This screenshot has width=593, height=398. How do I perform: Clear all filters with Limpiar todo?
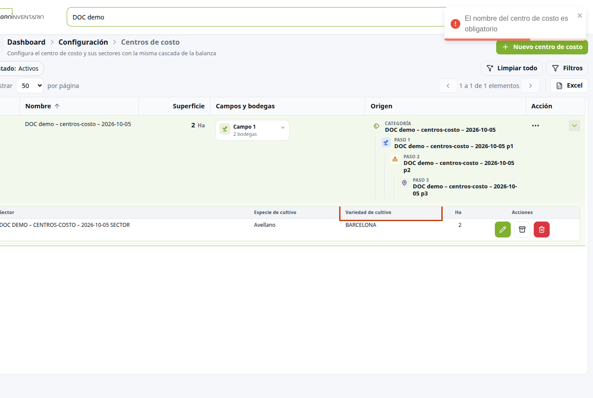[x=512, y=68]
